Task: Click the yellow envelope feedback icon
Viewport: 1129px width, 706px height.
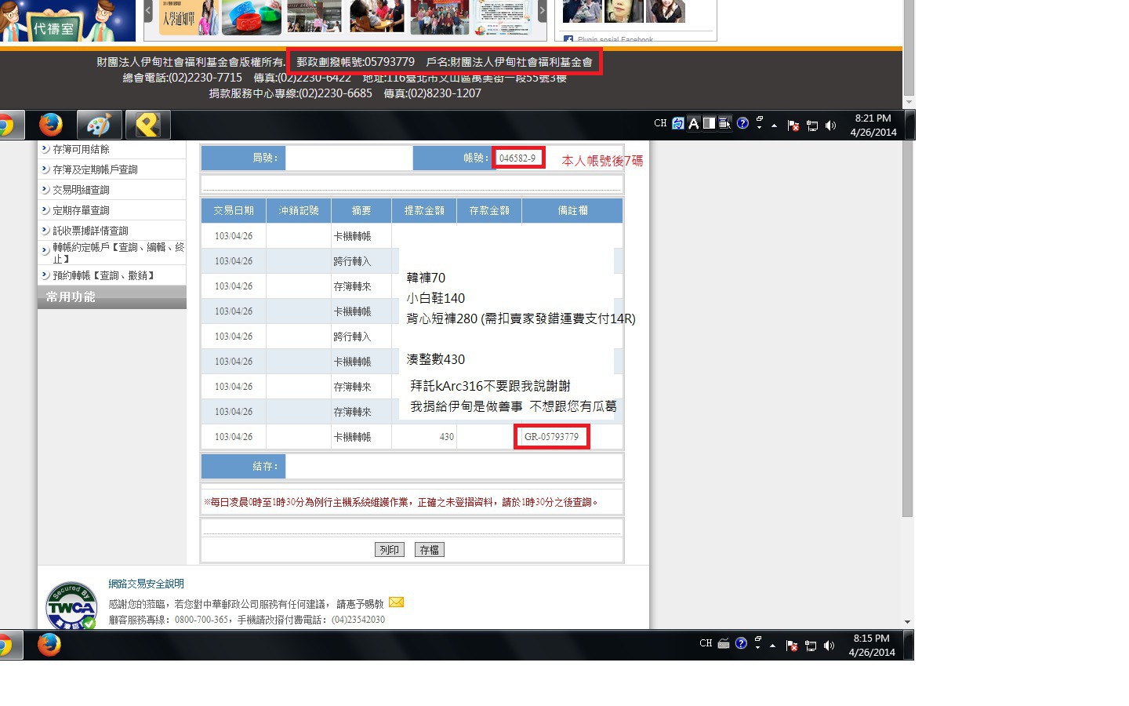Action: (x=396, y=602)
